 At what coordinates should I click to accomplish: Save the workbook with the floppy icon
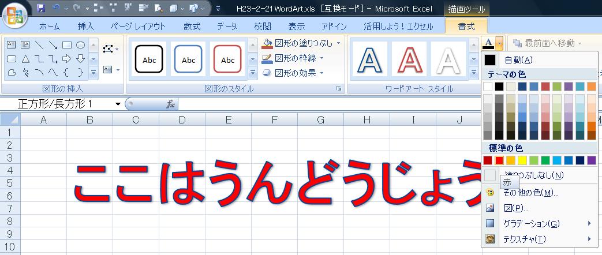click(x=41, y=8)
